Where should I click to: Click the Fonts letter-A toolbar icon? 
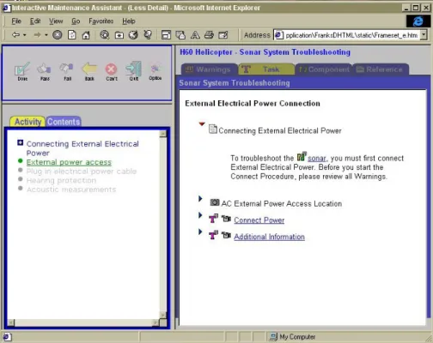(195, 35)
